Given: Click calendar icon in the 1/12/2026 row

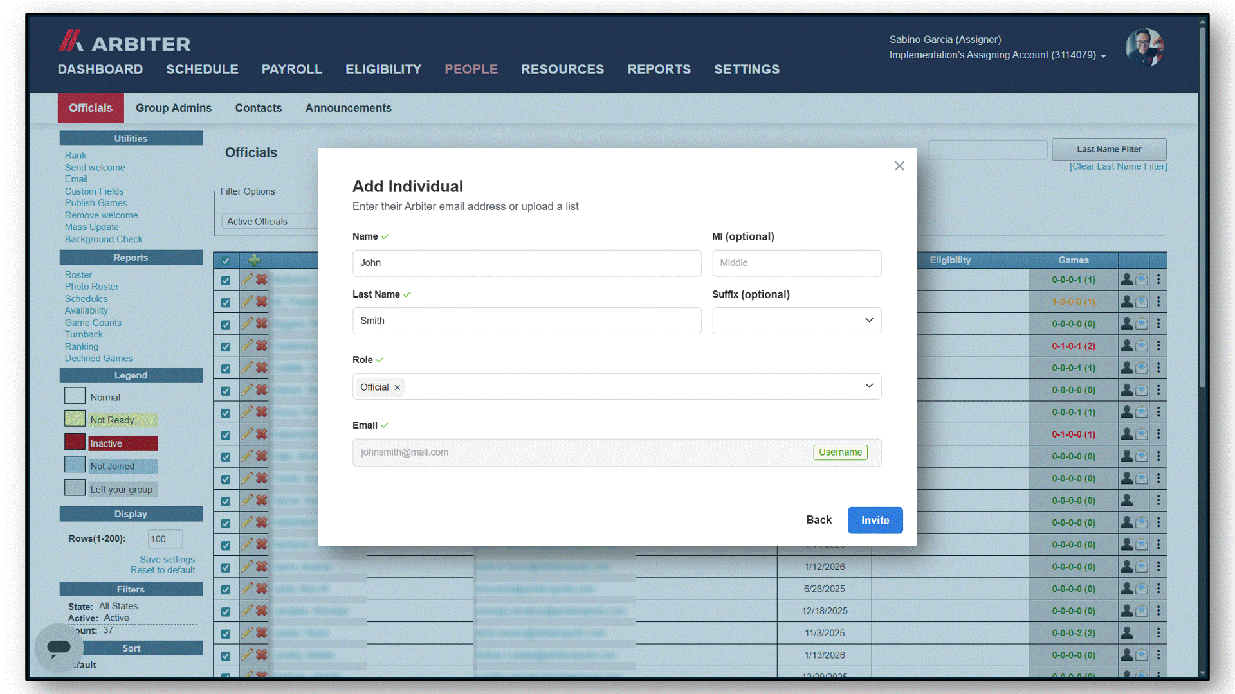Looking at the screenshot, I should pyautogui.click(x=1142, y=567).
